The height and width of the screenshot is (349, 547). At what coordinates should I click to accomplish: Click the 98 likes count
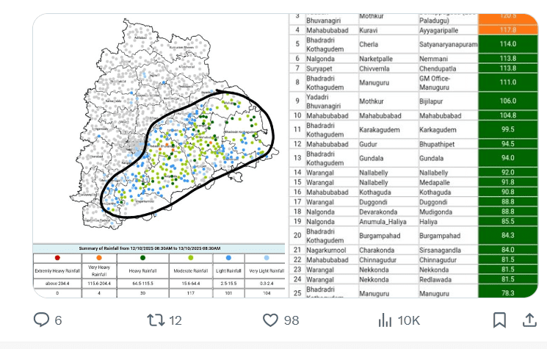click(x=291, y=320)
